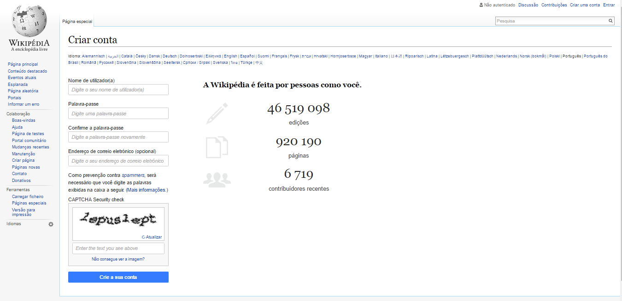
Task: Open Página de testes in sidebar
Action: (28, 134)
